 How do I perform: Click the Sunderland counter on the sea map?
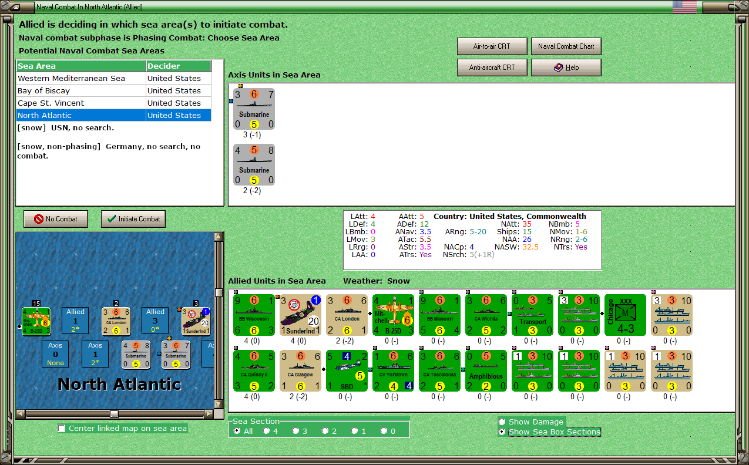196,321
